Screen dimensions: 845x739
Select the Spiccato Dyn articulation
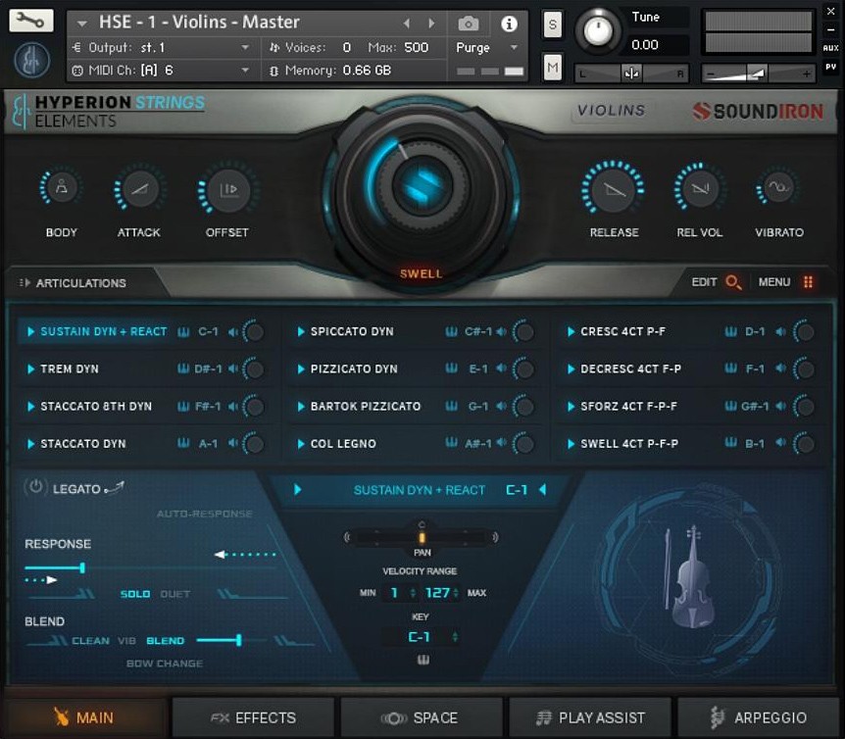pos(352,331)
